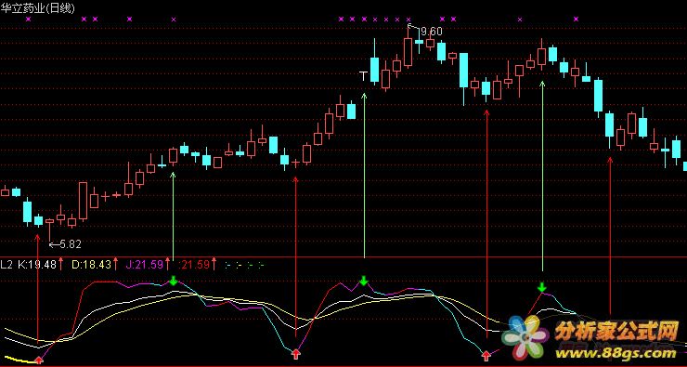Click the first magenta x marker at top left
687x367 pixels.
29,19
